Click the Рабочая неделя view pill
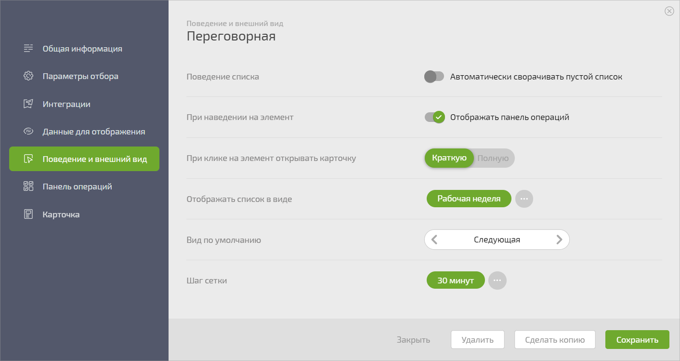 point(469,199)
